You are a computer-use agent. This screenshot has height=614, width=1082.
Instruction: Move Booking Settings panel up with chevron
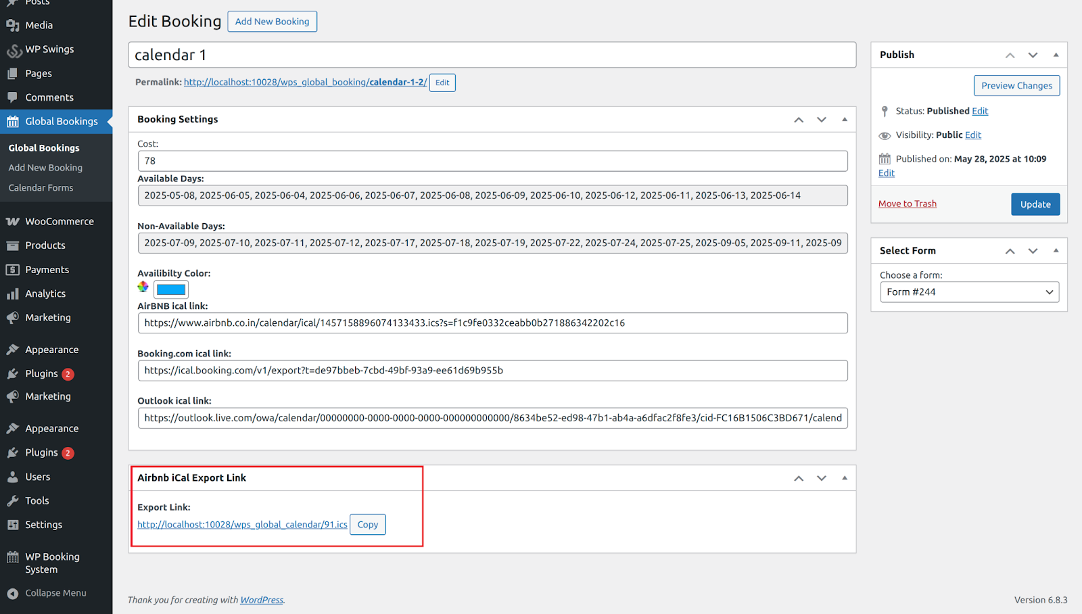(x=799, y=120)
